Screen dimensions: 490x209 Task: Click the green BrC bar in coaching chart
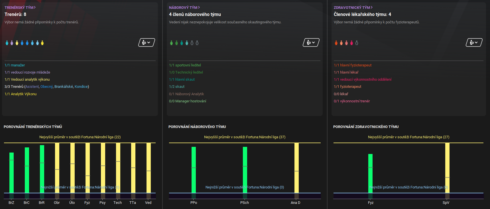coord(27,170)
